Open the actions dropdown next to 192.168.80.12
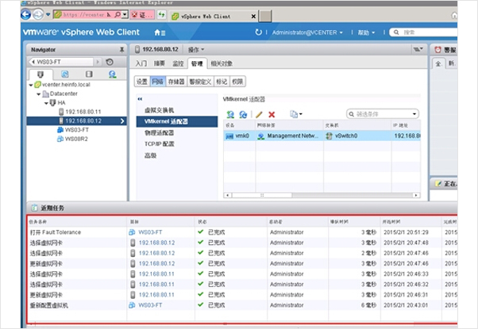Screen dimensions: 478x329 click(x=196, y=50)
